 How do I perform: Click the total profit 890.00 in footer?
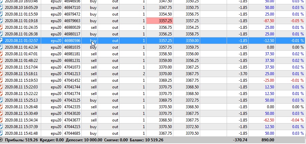click(268, 140)
